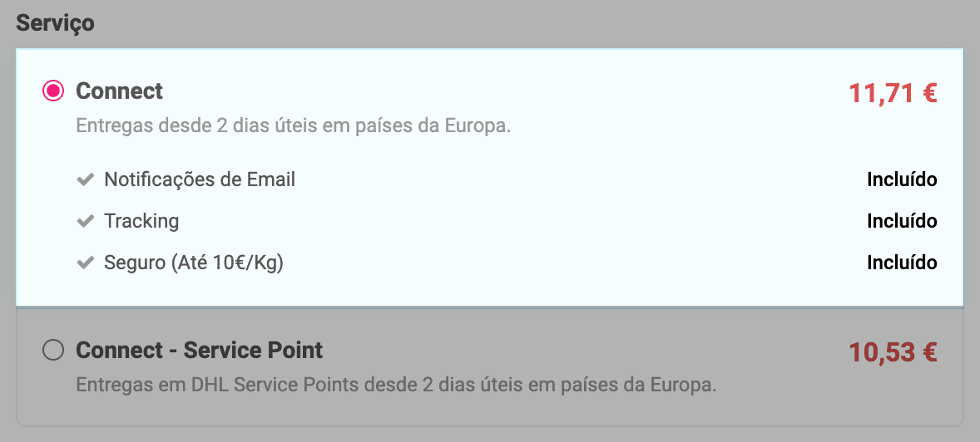
Task: Click the Connect - Service Point title
Action: click(x=199, y=351)
